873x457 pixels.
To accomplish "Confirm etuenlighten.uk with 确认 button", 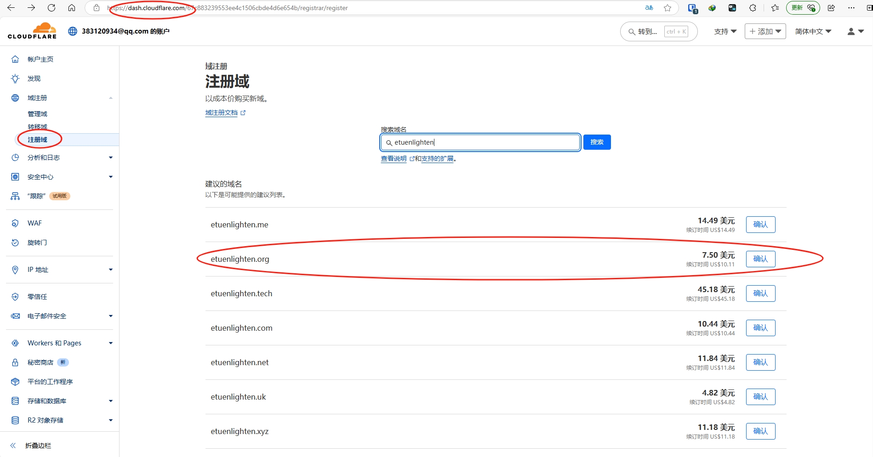I will [x=760, y=397].
